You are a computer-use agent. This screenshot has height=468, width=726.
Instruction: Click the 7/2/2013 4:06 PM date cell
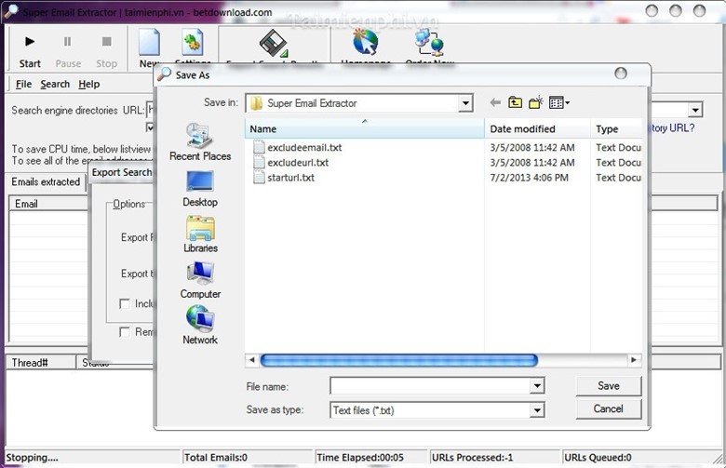529,178
